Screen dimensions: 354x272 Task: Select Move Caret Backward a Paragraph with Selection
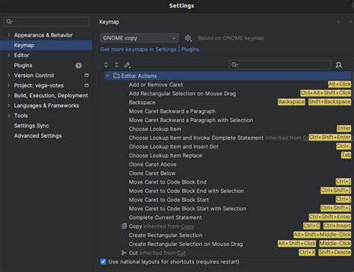pos(191,120)
